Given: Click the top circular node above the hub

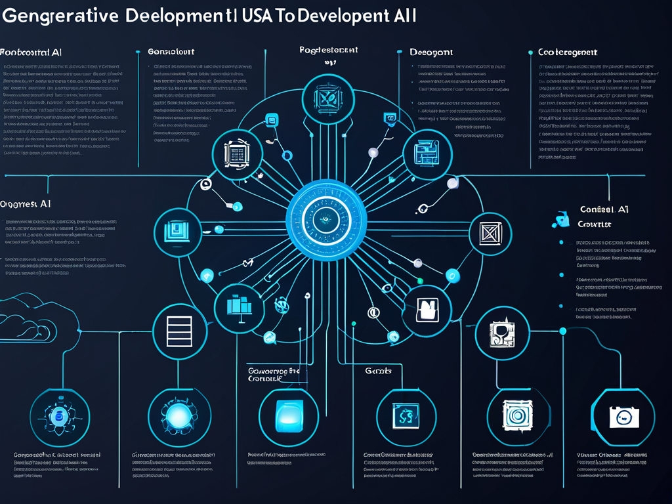Looking at the screenshot, I should pos(327,99).
